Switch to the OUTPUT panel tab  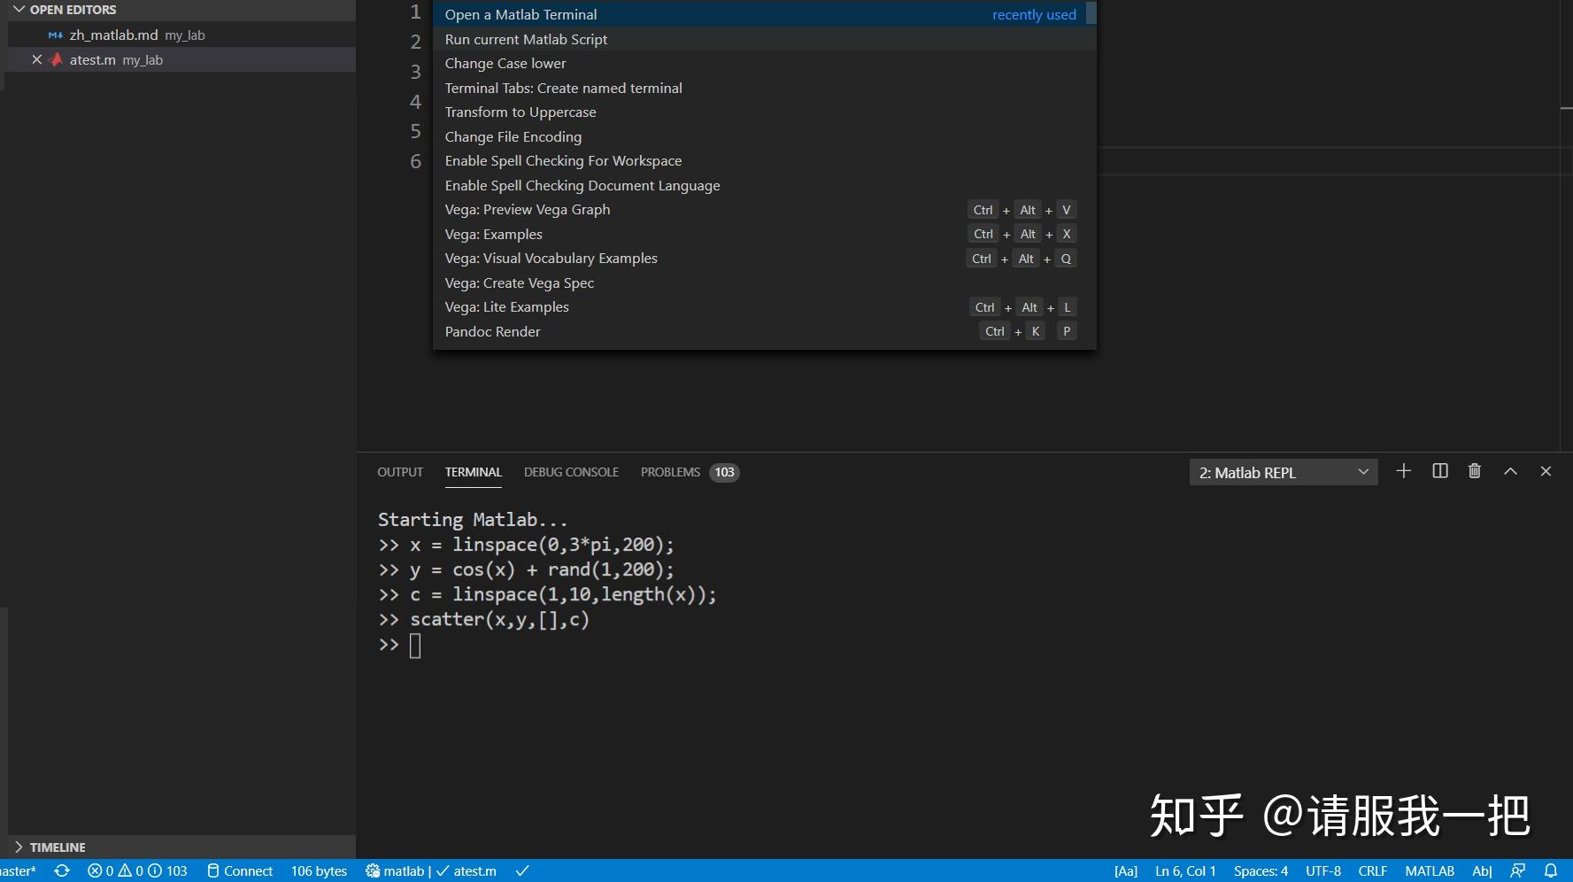tap(400, 472)
